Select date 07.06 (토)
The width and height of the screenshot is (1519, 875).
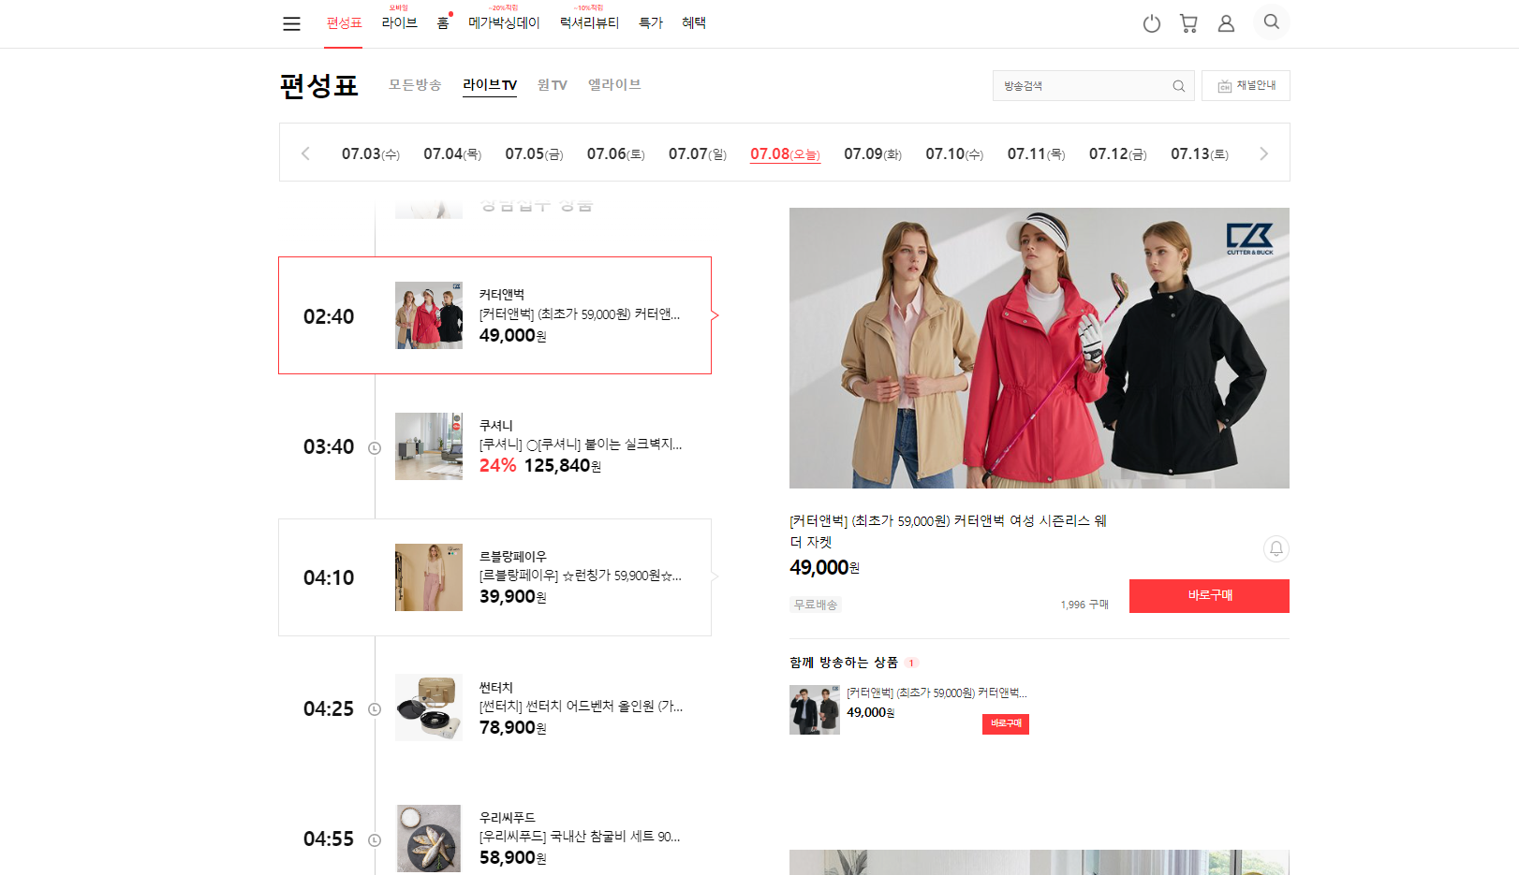pyautogui.click(x=616, y=153)
